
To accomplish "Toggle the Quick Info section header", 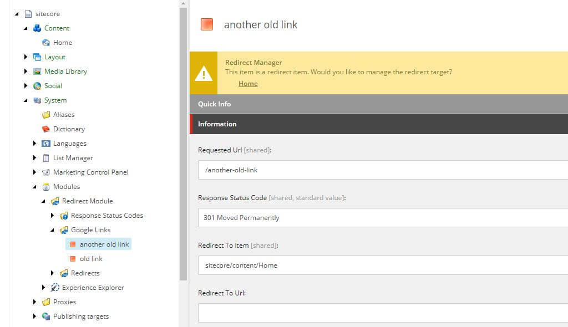I will click(379, 104).
